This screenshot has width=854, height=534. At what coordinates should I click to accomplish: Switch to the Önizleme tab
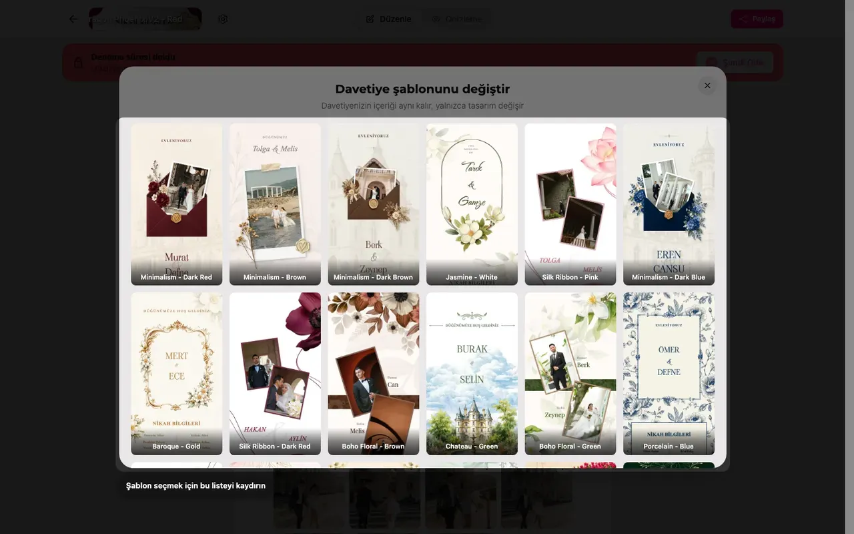pos(457,19)
